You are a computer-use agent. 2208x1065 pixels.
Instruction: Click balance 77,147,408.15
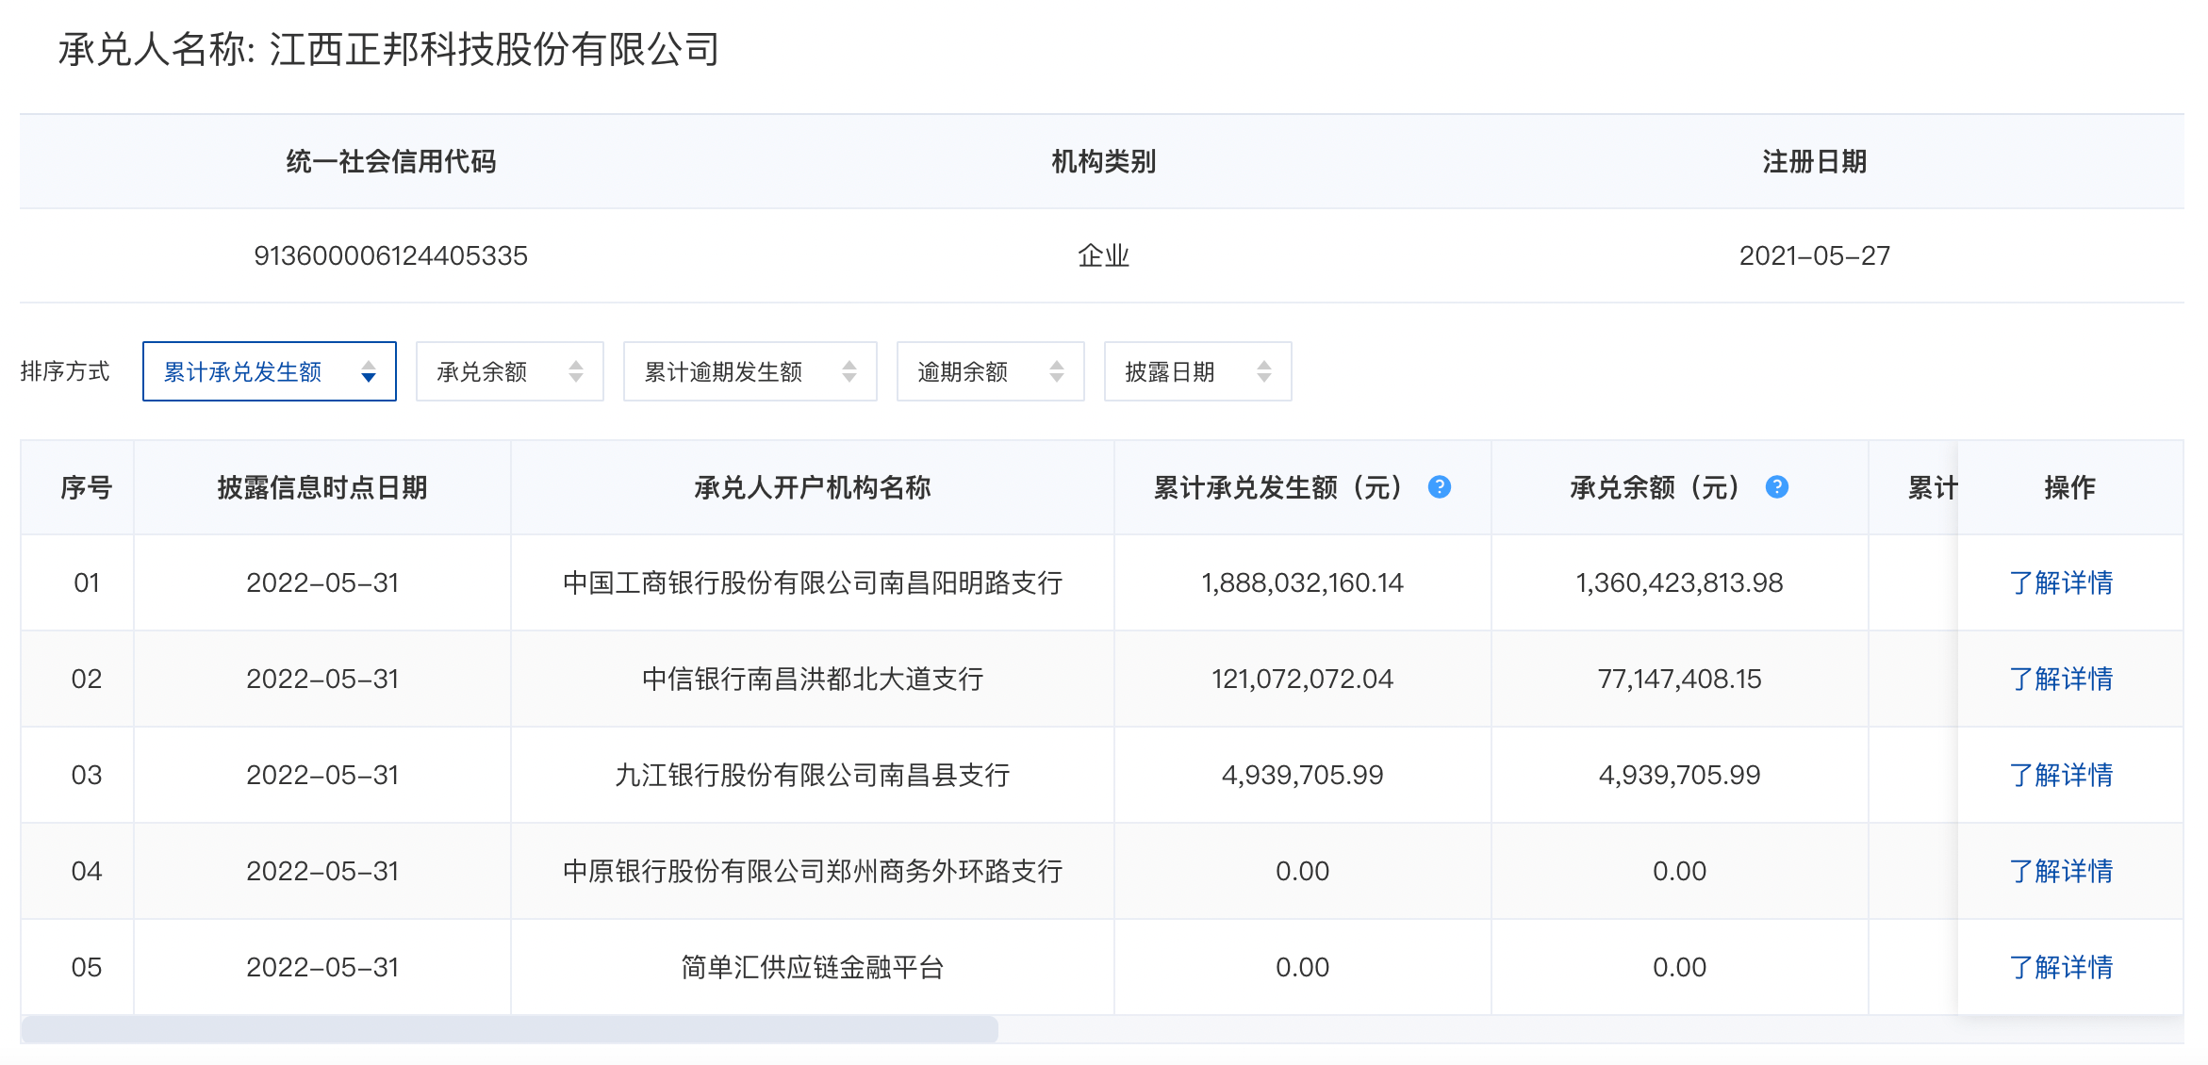click(1679, 679)
